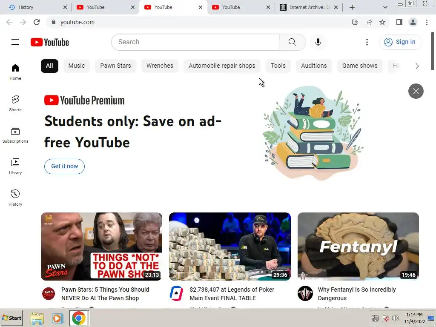Open the poker channel avatar

point(177,293)
